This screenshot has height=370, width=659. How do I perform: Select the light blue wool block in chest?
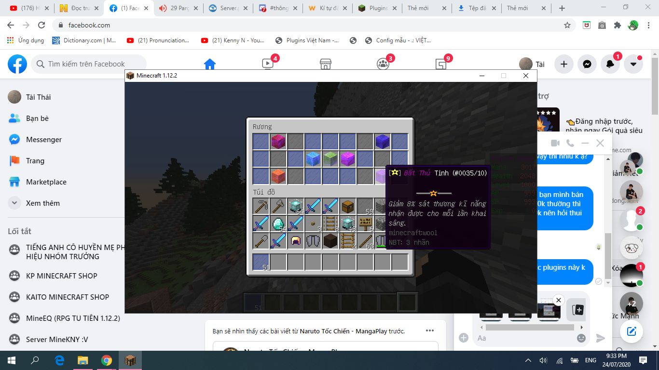[313, 159]
